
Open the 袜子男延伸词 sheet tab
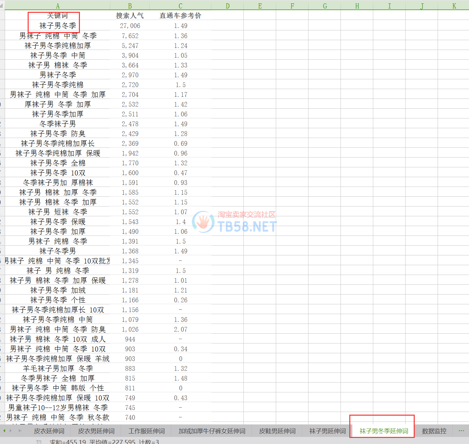(x=327, y=431)
